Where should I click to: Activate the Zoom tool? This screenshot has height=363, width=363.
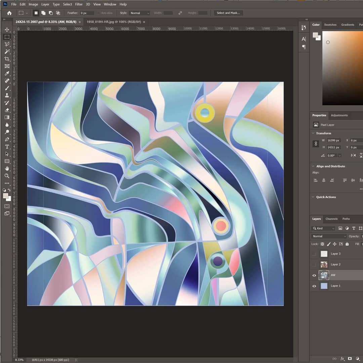[7, 175]
